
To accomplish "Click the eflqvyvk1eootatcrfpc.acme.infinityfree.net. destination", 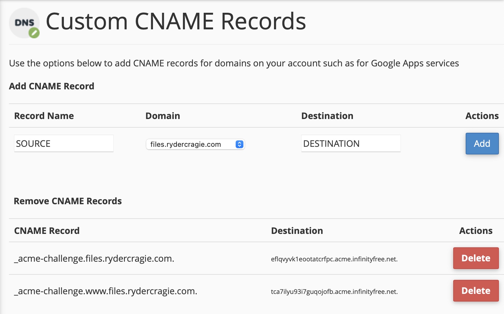I will coord(334,259).
